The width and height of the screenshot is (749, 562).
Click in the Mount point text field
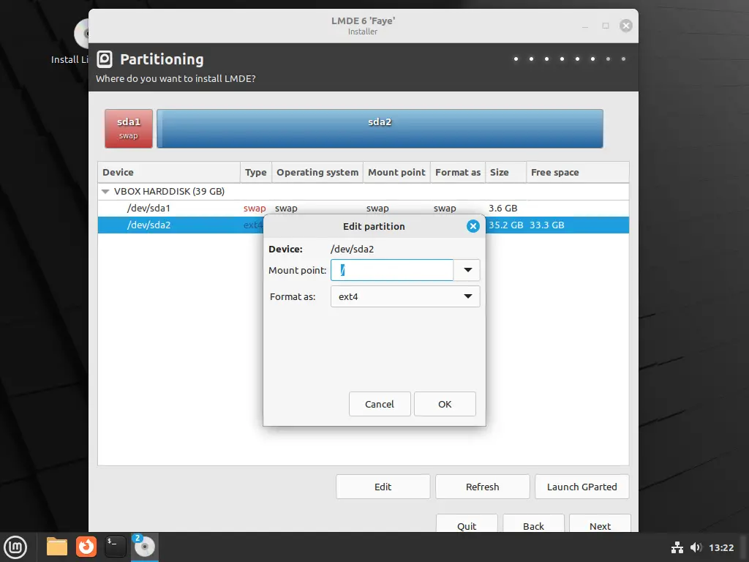392,270
